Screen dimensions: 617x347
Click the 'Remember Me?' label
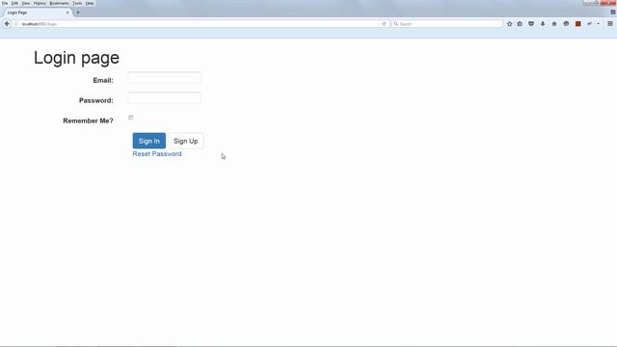(x=88, y=120)
